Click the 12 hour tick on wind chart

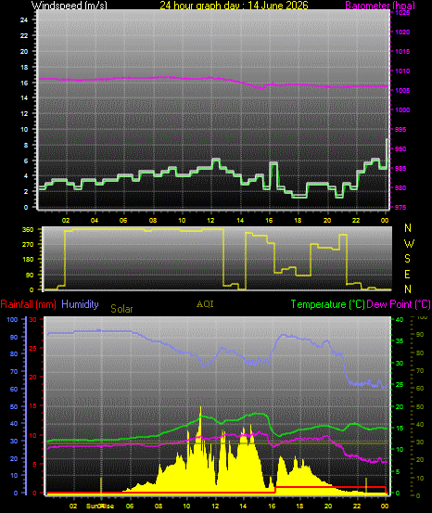click(210, 220)
